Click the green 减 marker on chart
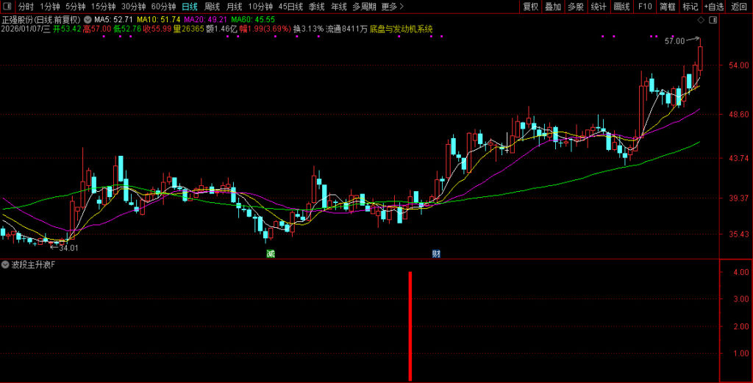Viewport: 753px width, 383px height. [271, 254]
